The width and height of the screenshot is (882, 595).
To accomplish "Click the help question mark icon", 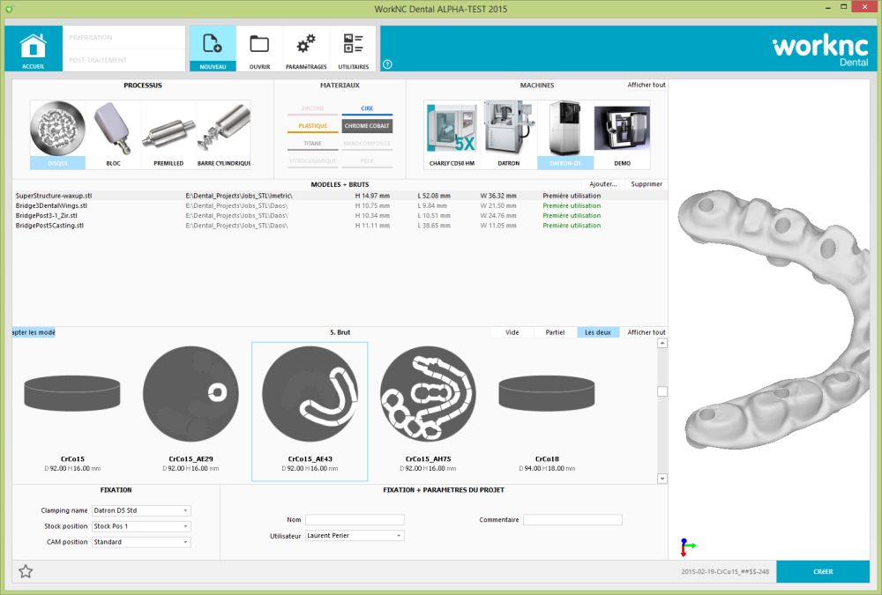I will click(387, 64).
